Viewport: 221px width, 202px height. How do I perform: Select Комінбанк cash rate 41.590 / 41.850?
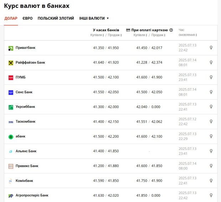106,181
